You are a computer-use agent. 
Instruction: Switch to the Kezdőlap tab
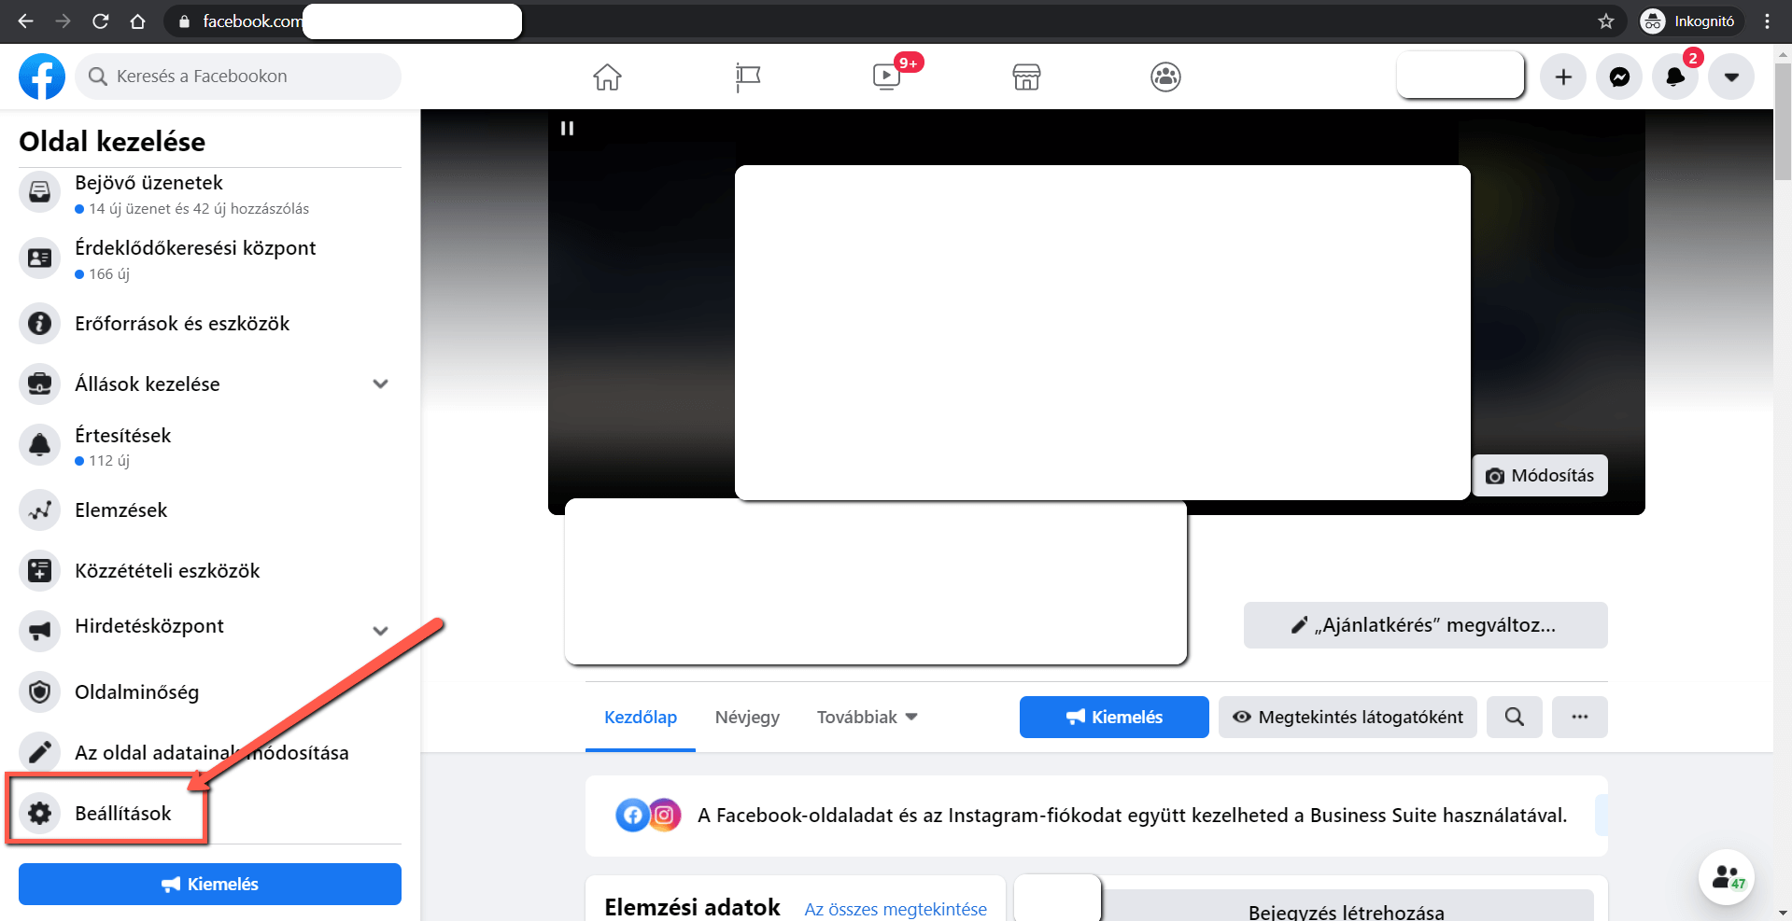[x=641, y=717]
